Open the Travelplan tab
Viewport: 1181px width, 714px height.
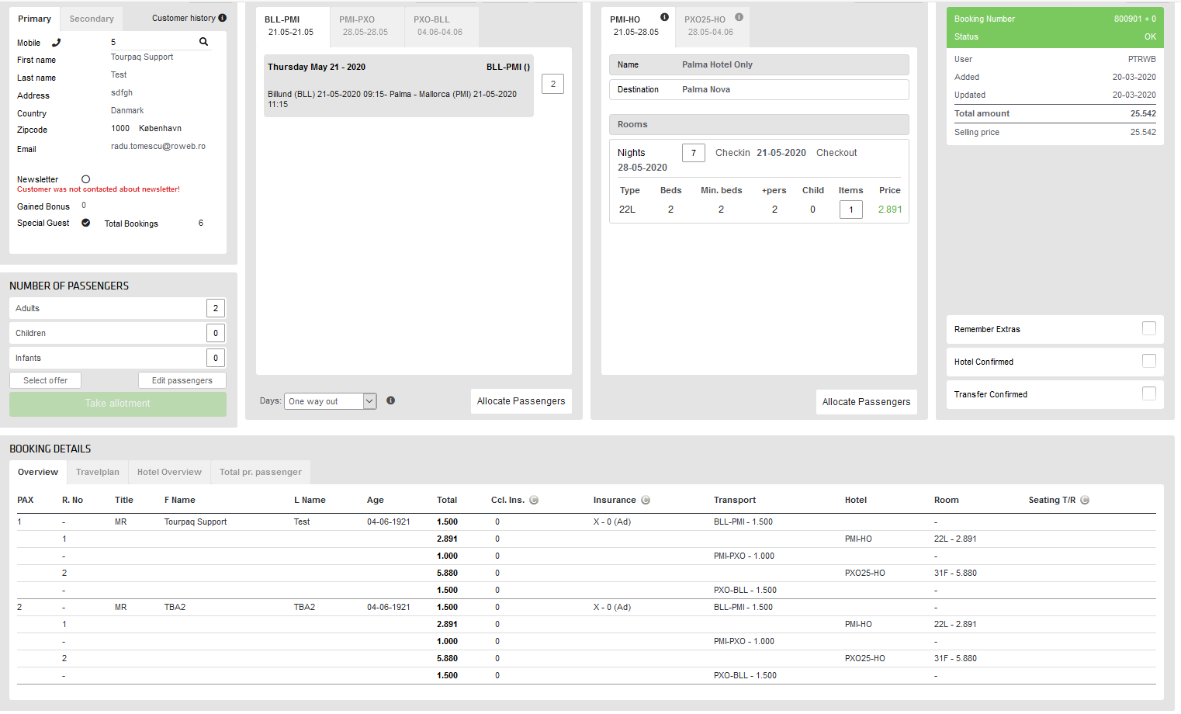pyautogui.click(x=98, y=472)
